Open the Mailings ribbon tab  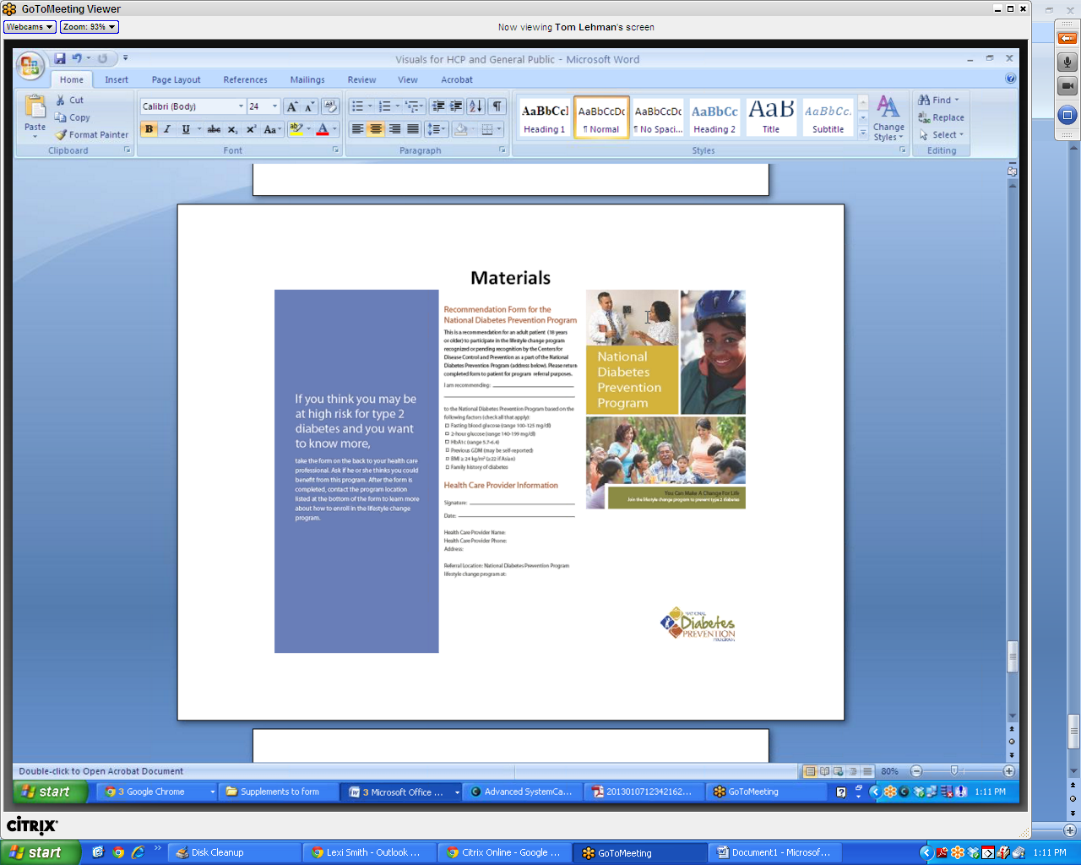[x=307, y=80]
